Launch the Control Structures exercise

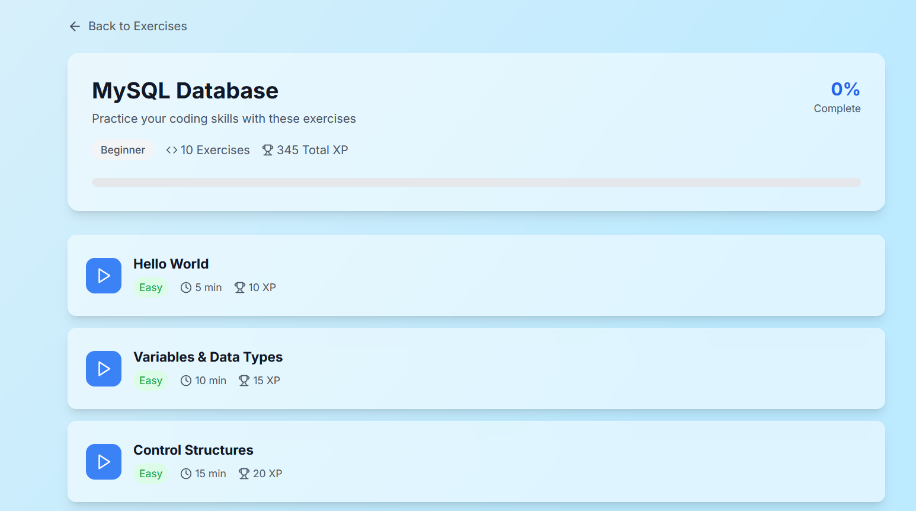pyautogui.click(x=104, y=462)
